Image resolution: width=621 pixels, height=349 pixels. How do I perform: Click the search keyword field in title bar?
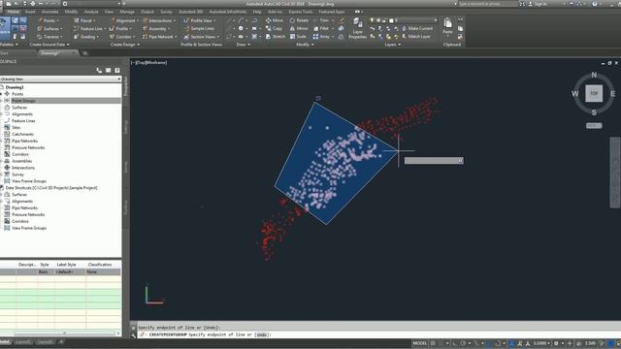(487, 4)
